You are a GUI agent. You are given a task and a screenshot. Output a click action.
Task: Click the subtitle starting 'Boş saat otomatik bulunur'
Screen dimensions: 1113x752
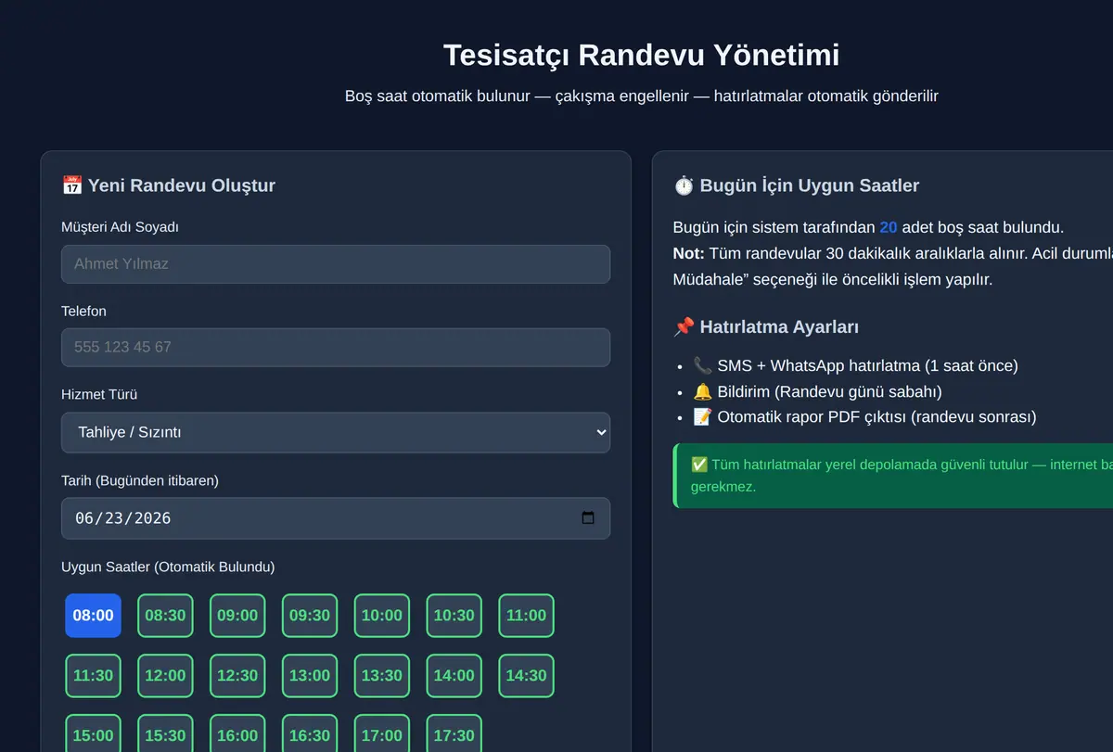[642, 96]
